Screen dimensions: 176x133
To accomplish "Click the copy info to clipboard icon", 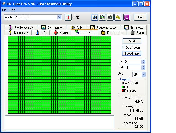I will [x=95, y=17].
